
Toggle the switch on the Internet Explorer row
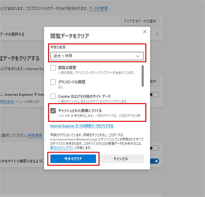pos(154,94)
